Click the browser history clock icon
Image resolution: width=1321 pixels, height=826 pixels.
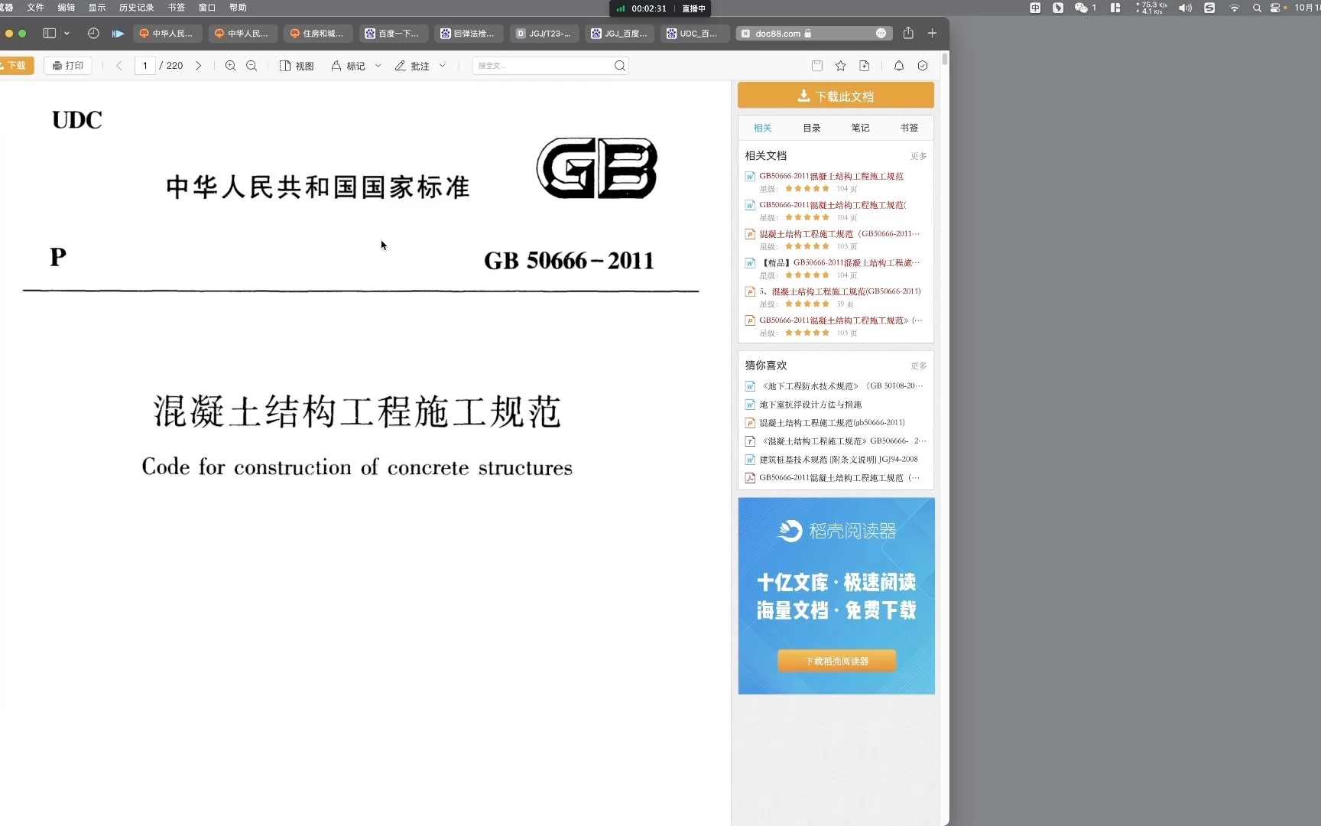coord(93,33)
